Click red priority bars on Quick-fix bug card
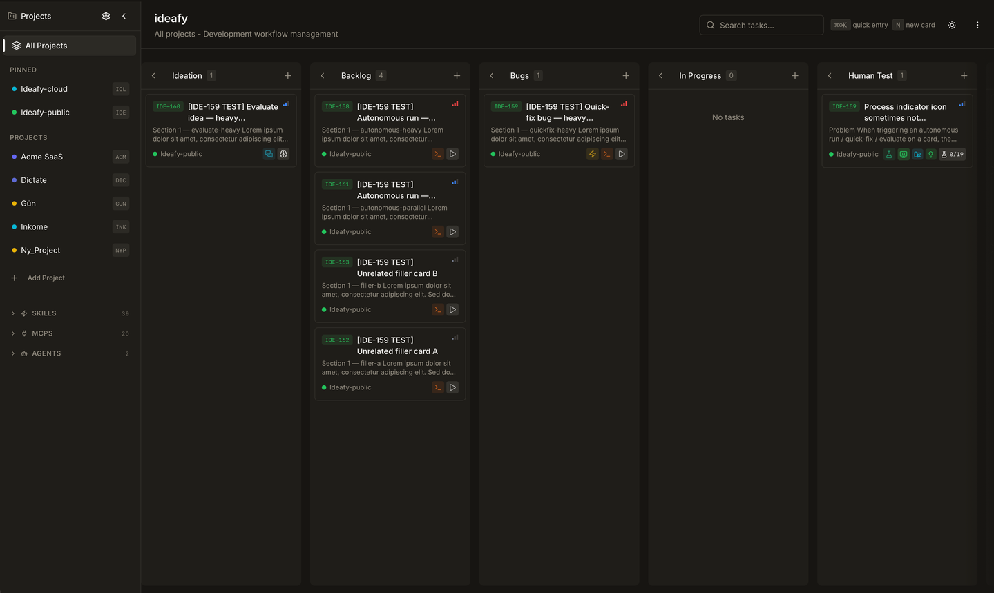Screen dimensions: 994x593 [x=624, y=104]
